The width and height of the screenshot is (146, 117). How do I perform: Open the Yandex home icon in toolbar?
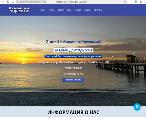[x=8, y=2]
